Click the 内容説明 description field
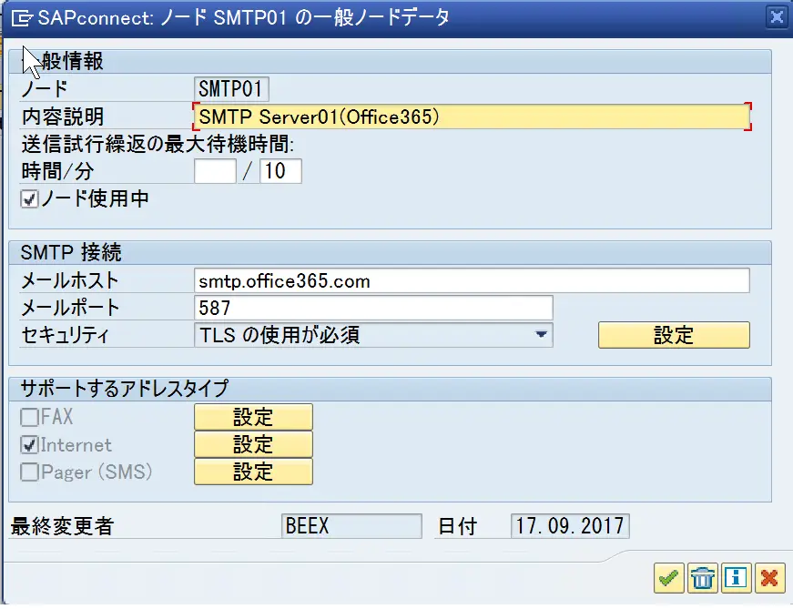 (472, 117)
